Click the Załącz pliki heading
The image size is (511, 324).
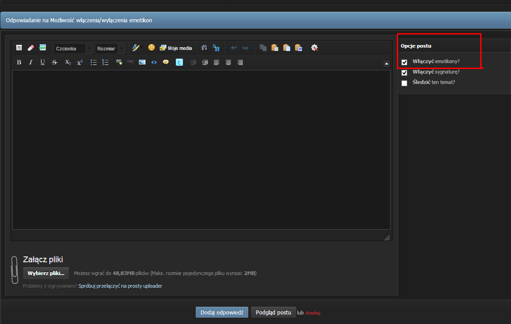pos(43,260)
